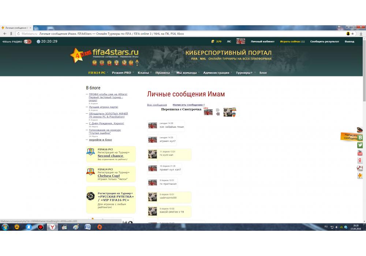Show Все сообщения
The height and width of the screenshot is (256, 366).
coord(157,105)
